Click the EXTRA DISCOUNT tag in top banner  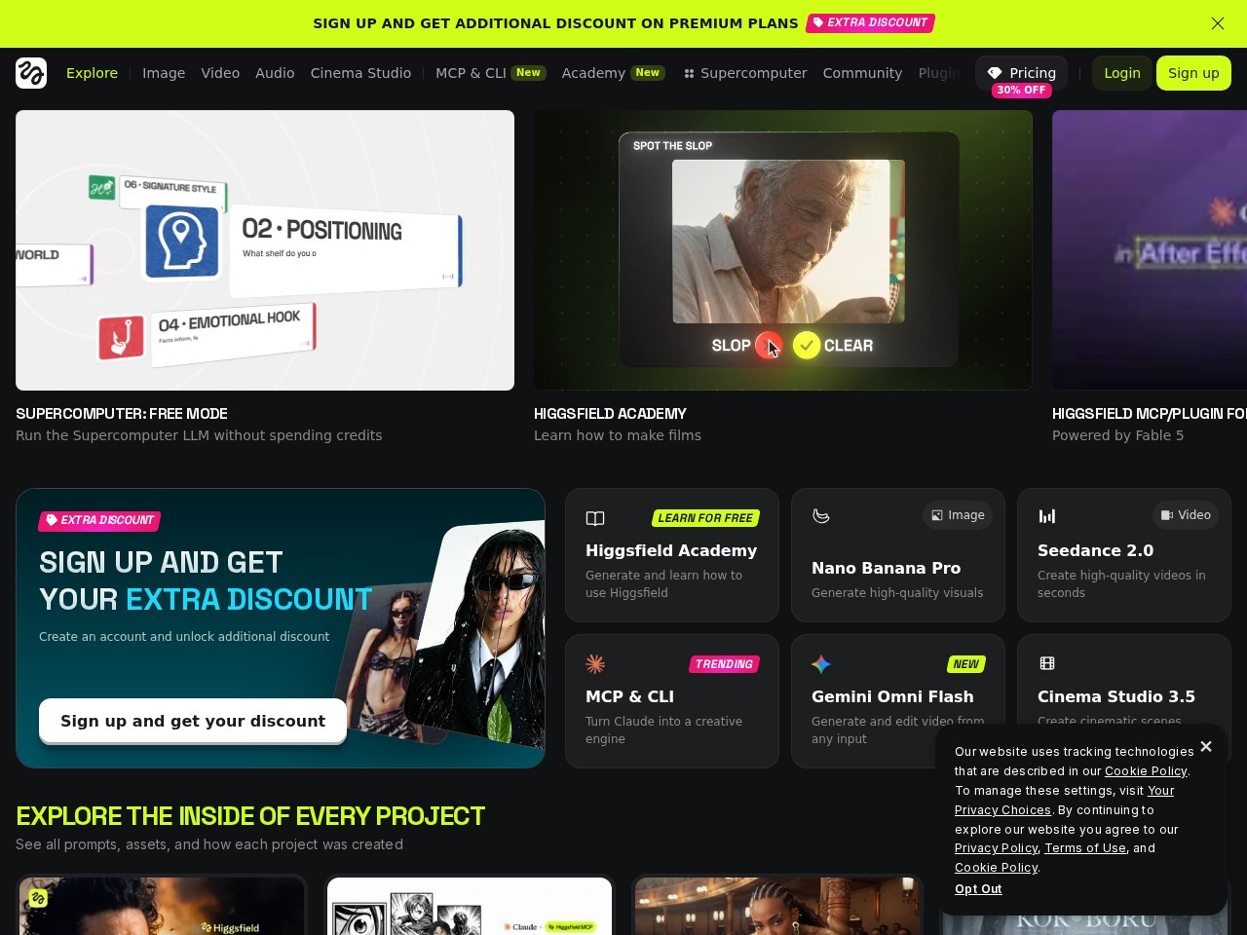[871, 22]
